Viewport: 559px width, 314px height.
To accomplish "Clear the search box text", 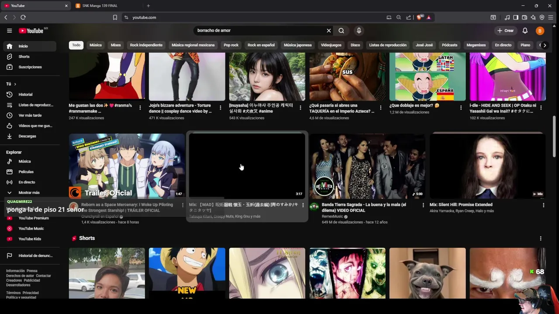I will point(329,31).
